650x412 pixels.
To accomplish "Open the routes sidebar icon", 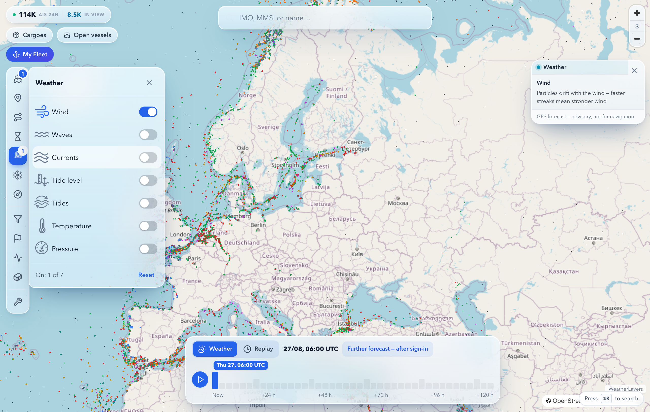I will coord(18,117).
